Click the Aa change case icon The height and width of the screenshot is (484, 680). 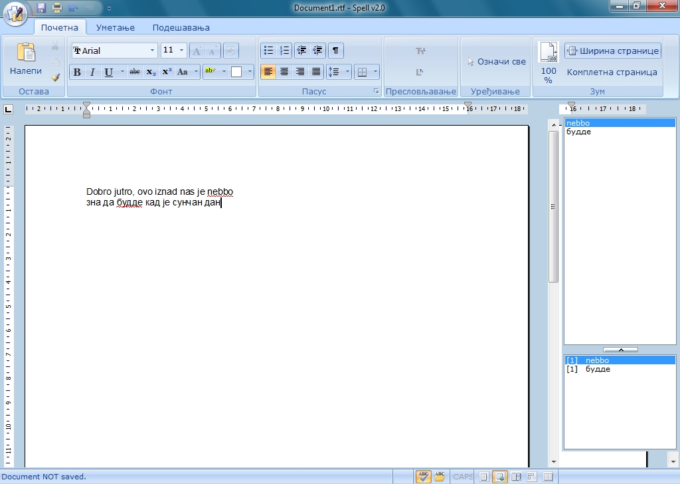183,72
